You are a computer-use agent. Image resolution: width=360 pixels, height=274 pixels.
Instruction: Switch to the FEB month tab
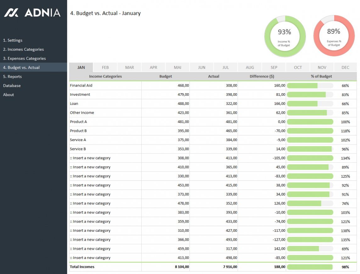tap(105, 67)
